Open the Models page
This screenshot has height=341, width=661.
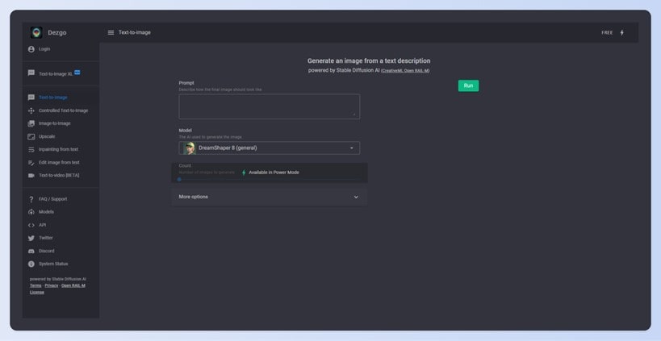(46, 212)
